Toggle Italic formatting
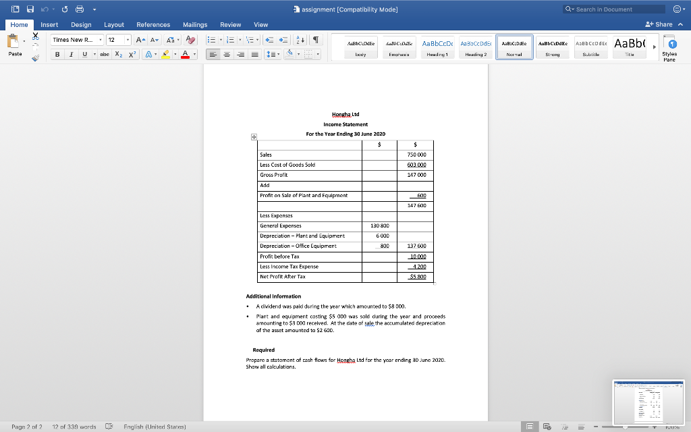691x432 pixels. pos(71,54)
